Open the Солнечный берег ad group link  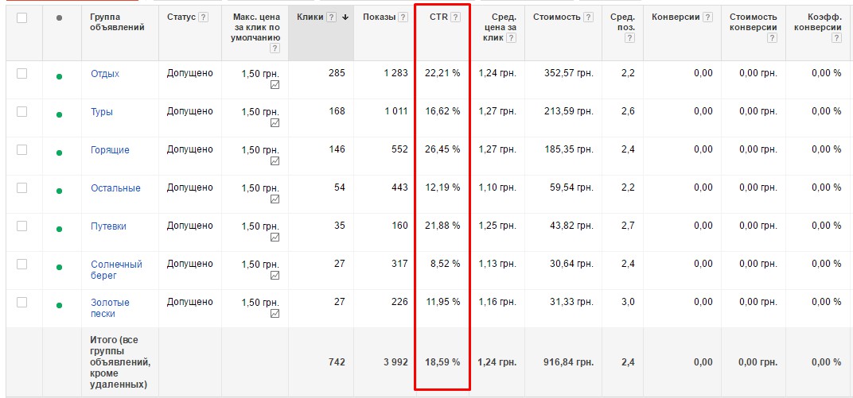point(116,269)
